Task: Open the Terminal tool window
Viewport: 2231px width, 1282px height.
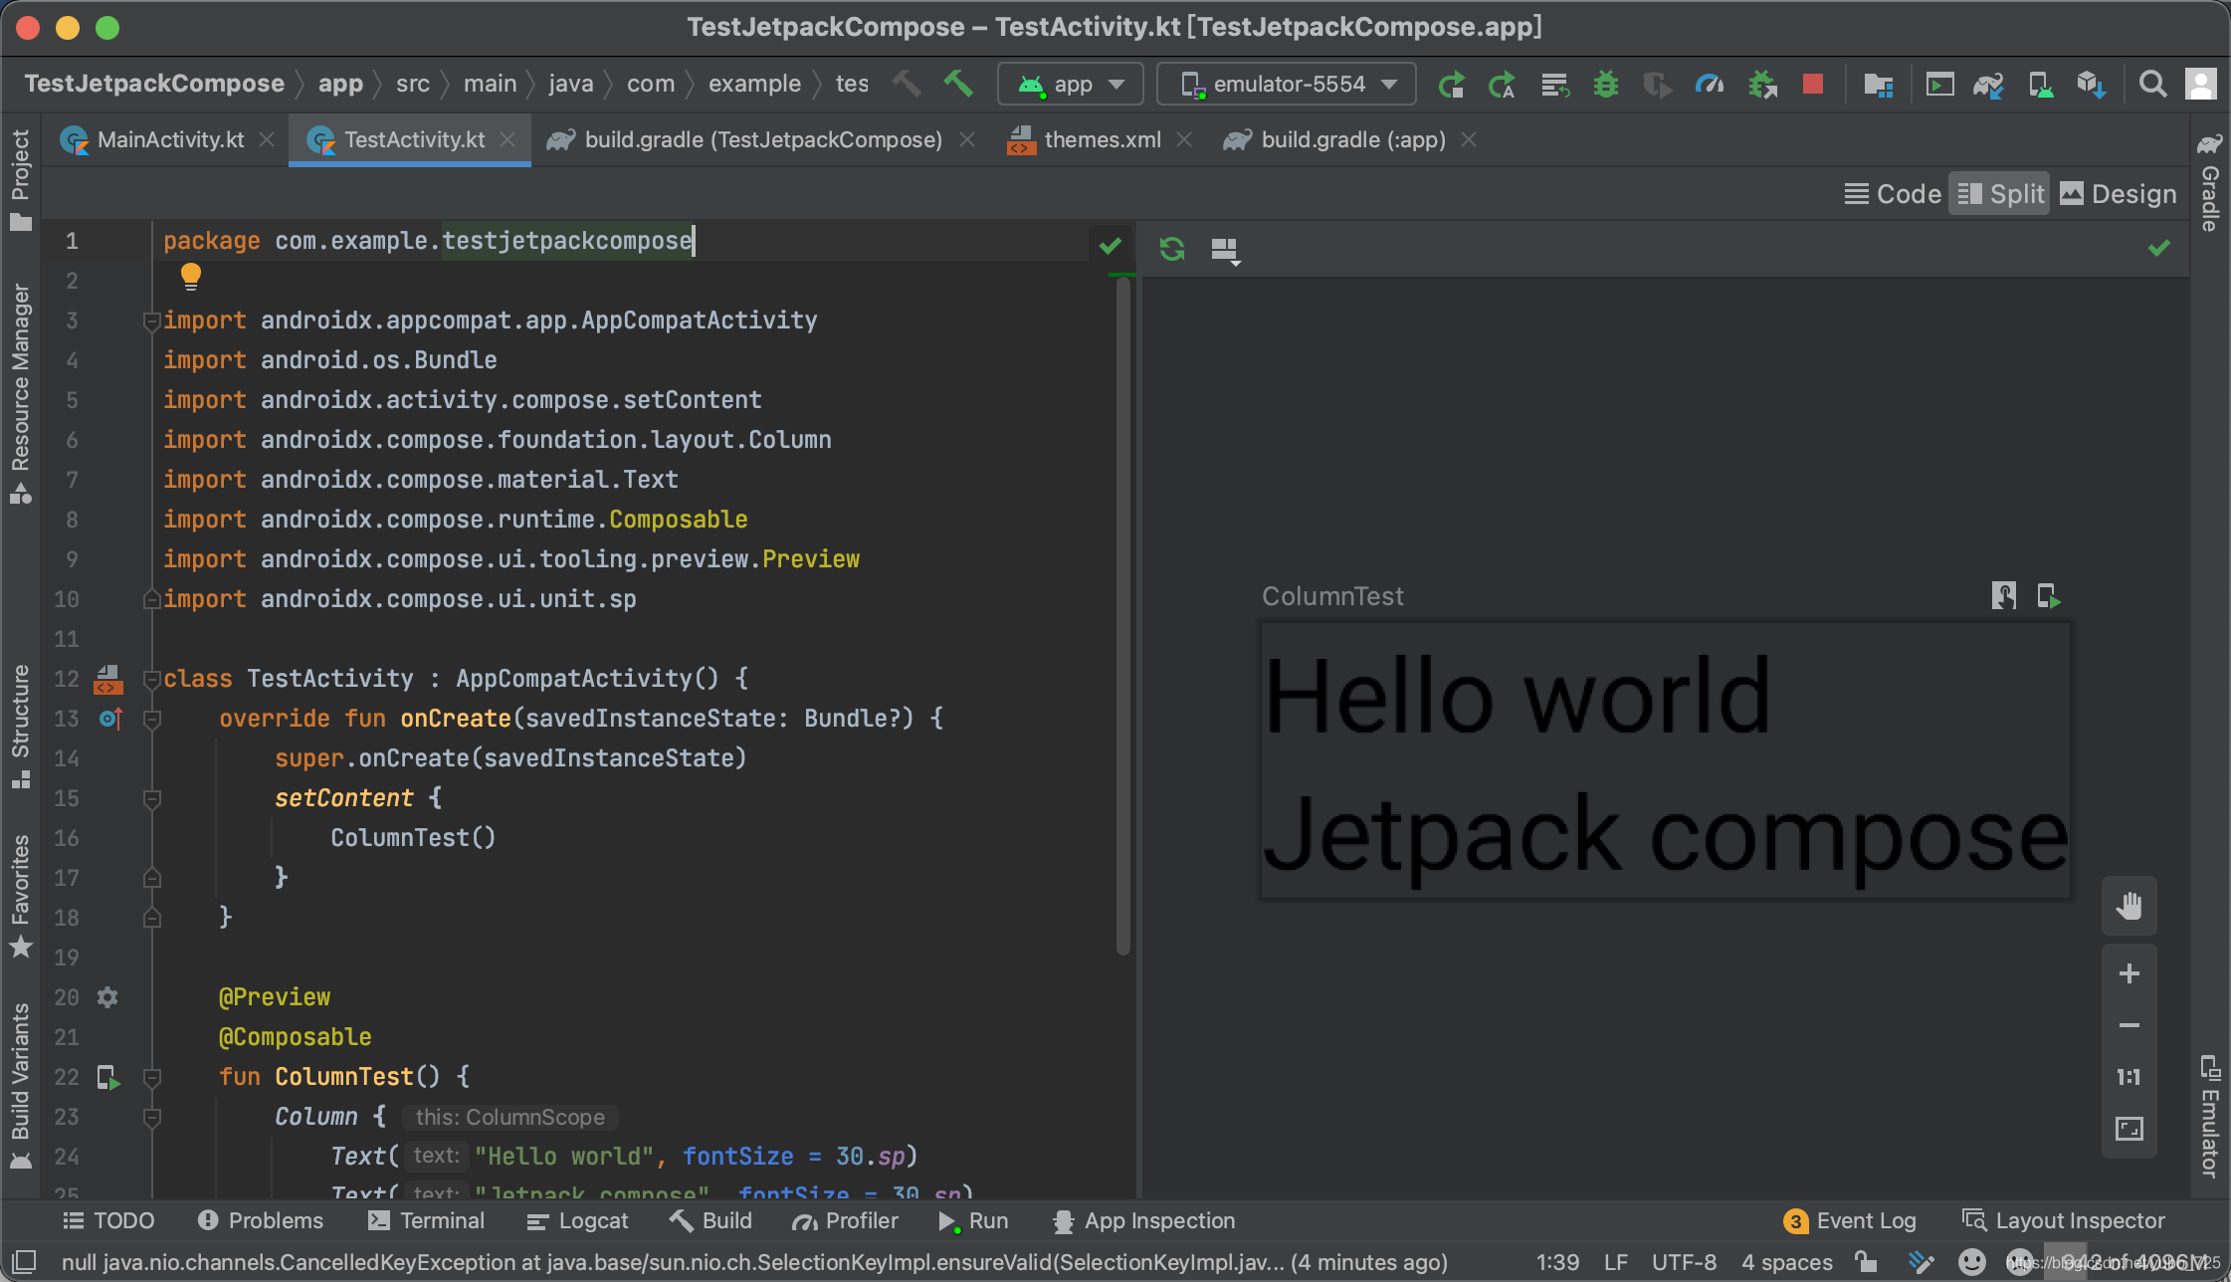Action: point(426,1221)
